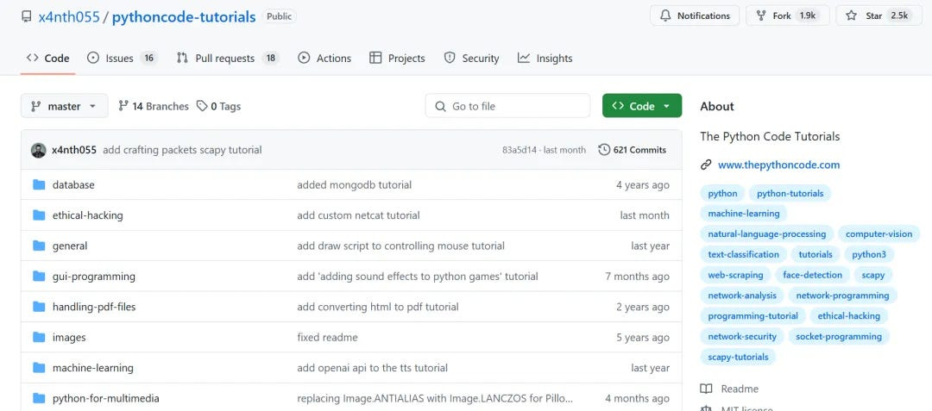Click the ethical-hacking folder icon

coord(39,215)
